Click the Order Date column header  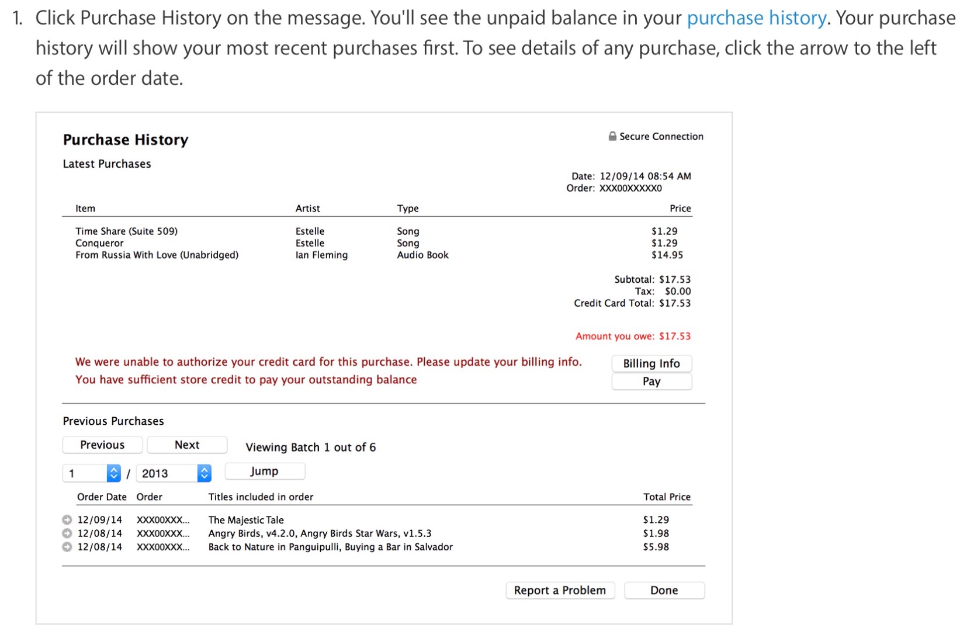(102, 497)
